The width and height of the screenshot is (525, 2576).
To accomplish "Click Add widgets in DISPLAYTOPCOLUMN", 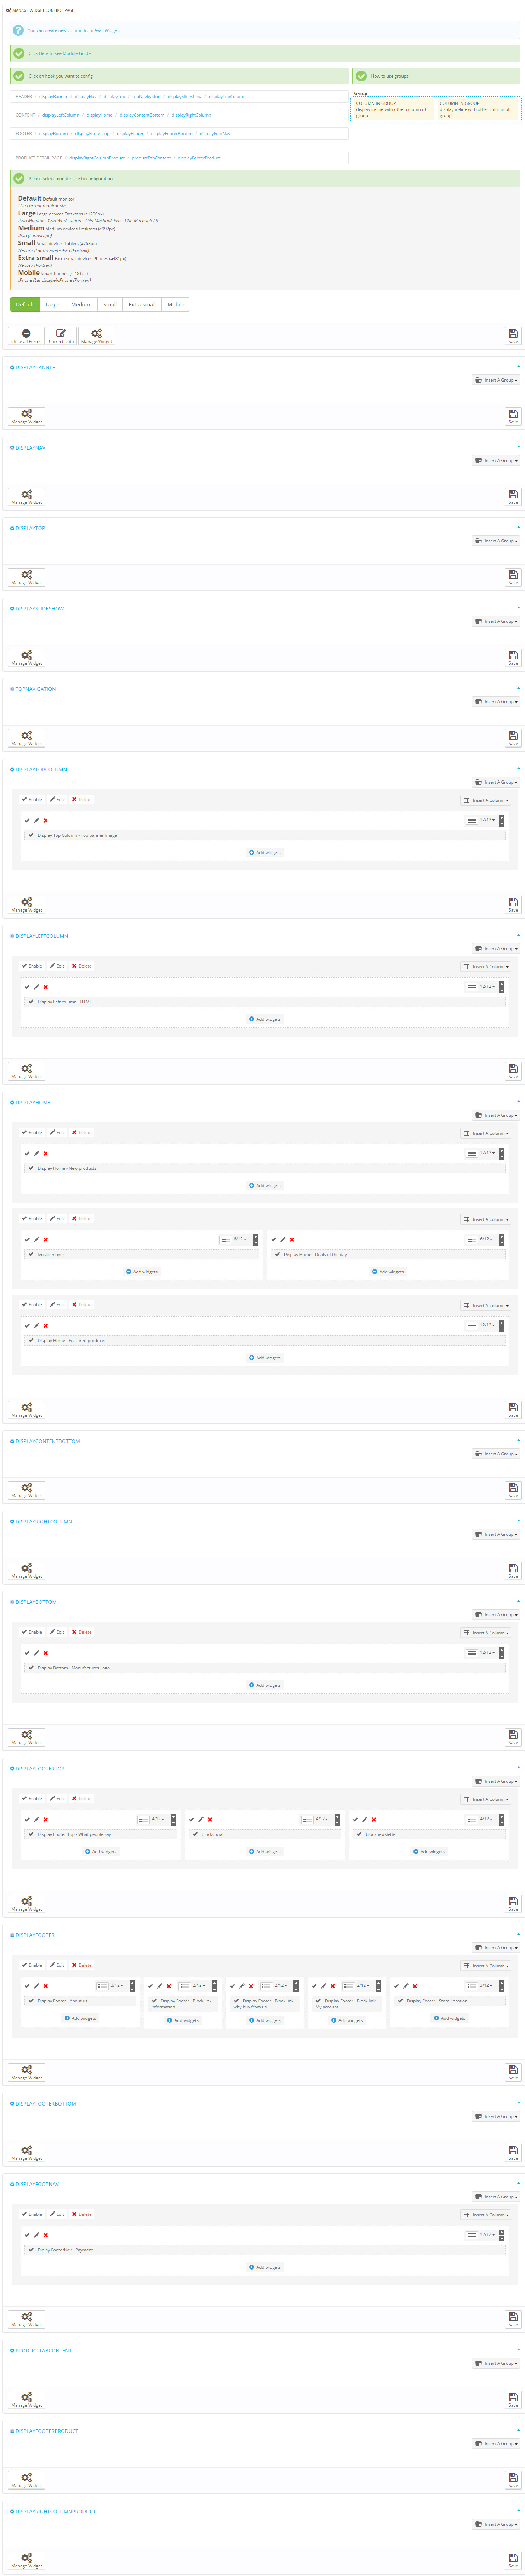I will pyautogui.click(x=265, y=853).
